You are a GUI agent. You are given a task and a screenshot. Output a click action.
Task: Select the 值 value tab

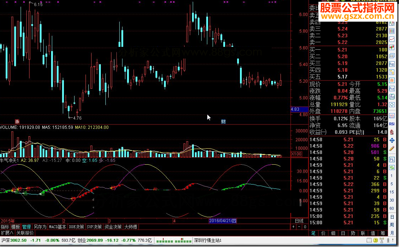click(373, 233)
